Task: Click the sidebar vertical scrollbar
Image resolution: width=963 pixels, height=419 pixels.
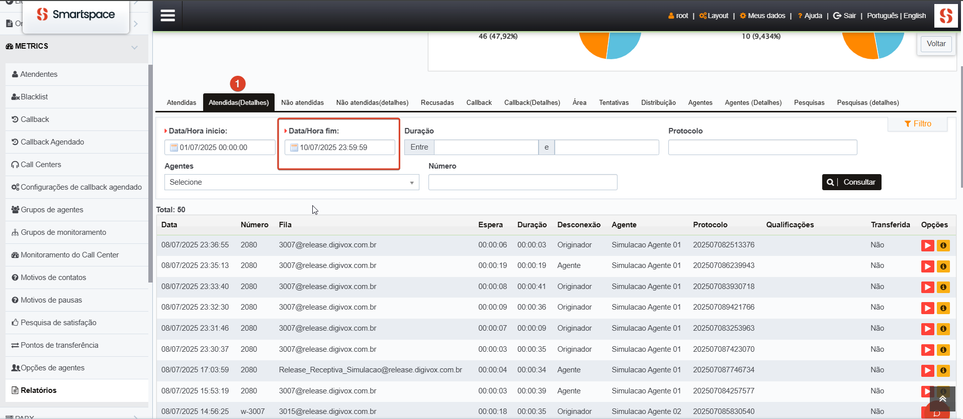Action: pyautogui.click(x=150, y=173)
